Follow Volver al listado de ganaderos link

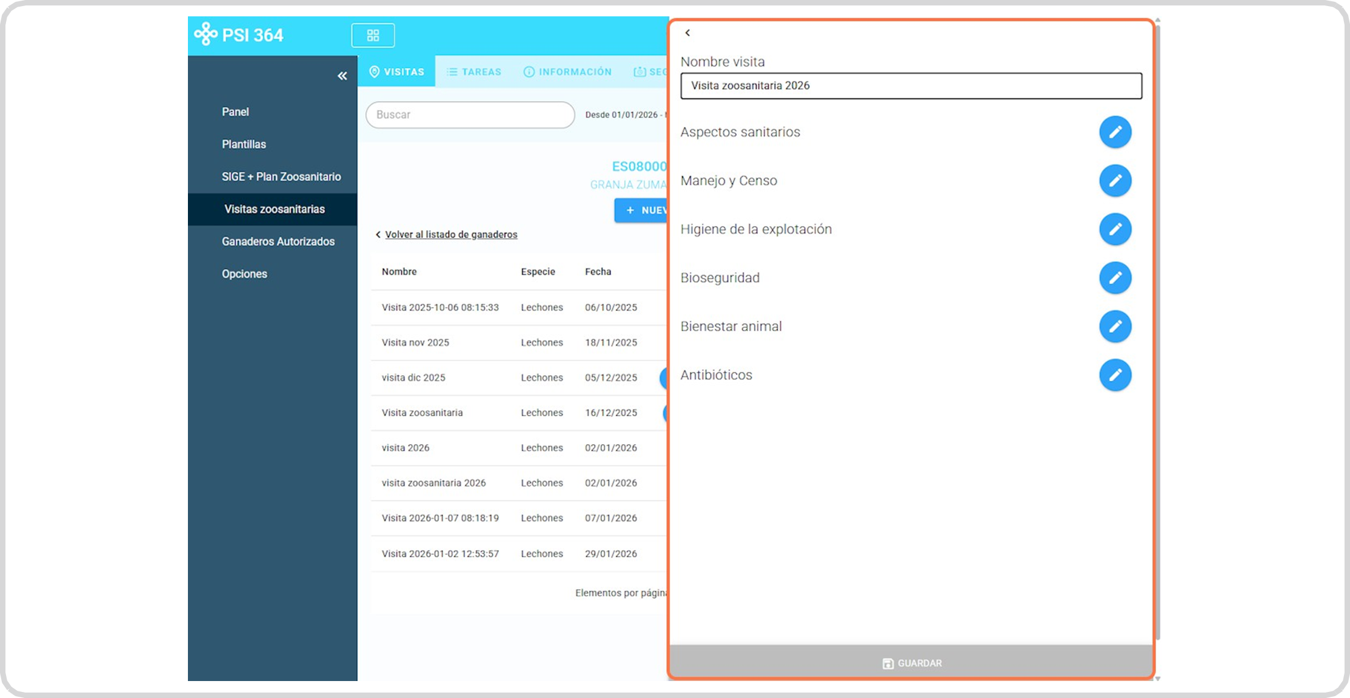(x=450, y=234)
